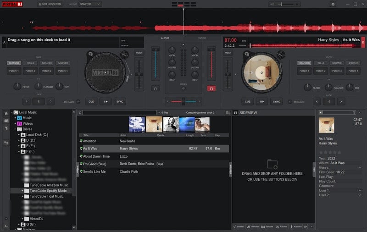Expand the Music folder node
Image resolution: width=367 pixels, height=232 pixels.
pyautogui.click(x=15, y=118)
